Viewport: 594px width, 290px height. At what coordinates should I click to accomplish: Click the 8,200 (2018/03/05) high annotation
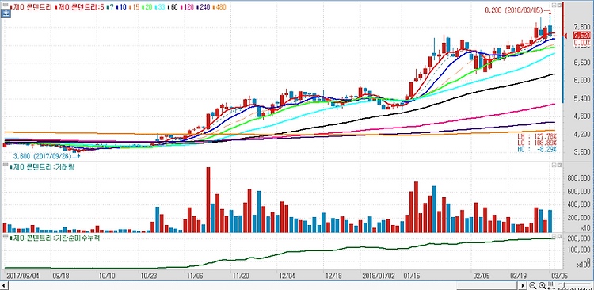point(515,10)
